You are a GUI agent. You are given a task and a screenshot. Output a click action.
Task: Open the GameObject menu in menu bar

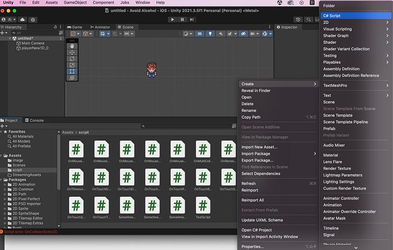coord(75,2)
